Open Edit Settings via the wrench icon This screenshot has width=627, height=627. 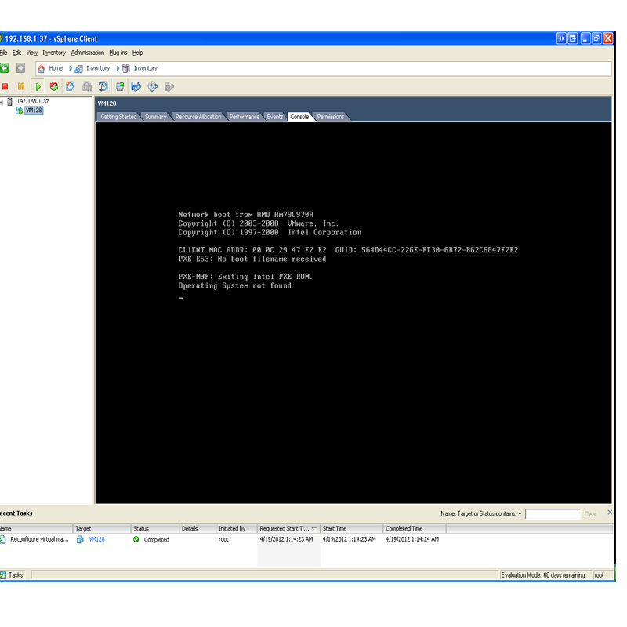[x=136, y=87]
